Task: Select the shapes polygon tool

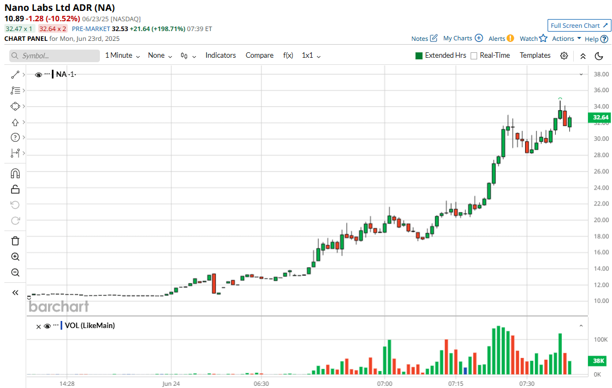Action: point(15,106)
